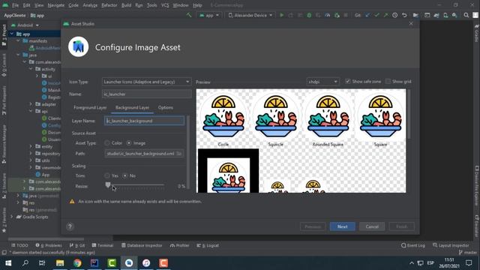Open the Build menu
The width and height of the screenshot is (480, 270).
pyautogui.click(x=126, y=5)
